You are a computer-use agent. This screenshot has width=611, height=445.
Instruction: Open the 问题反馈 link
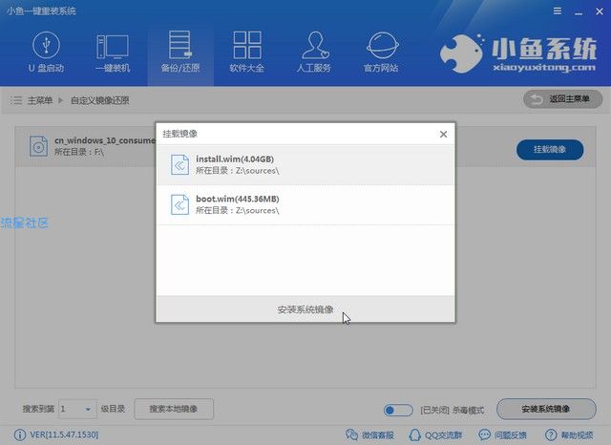[502, 434]
